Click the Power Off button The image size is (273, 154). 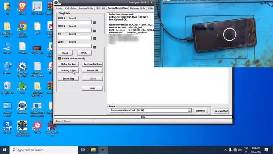point(92,71)
